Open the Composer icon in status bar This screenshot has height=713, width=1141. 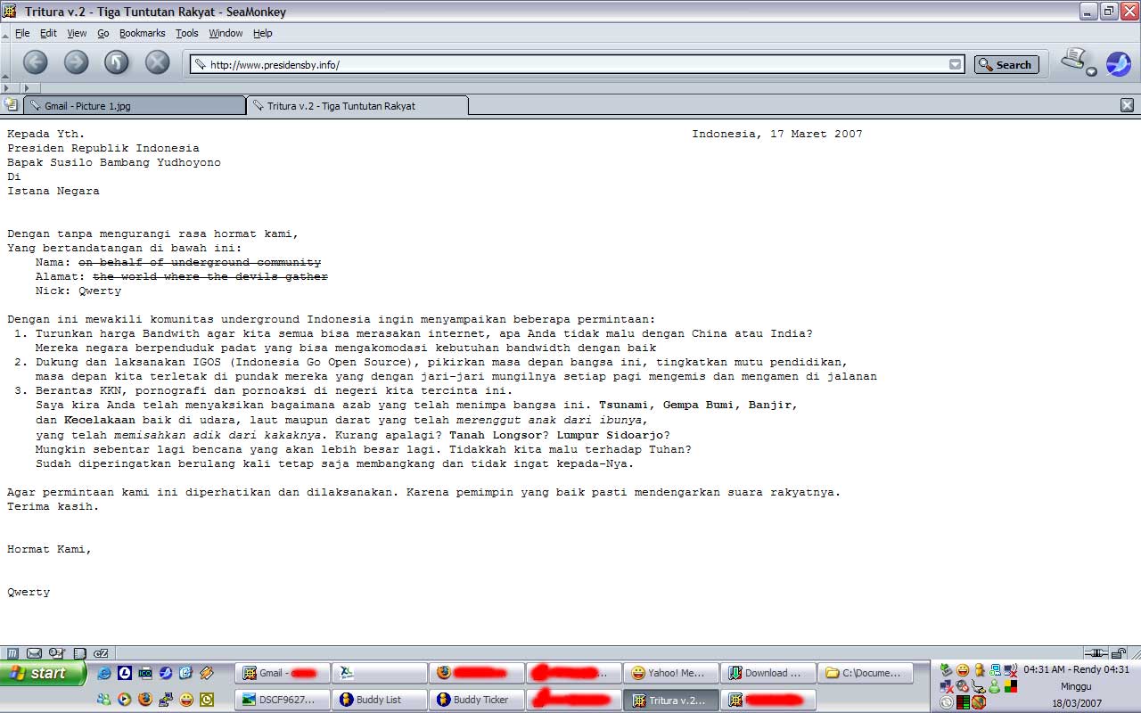[x=56, y=653]
